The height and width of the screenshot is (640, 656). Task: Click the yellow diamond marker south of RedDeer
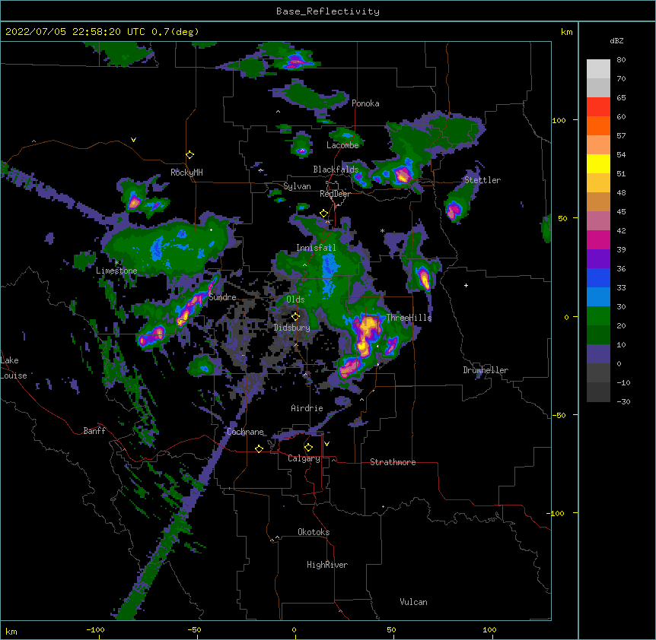[323, 214]
